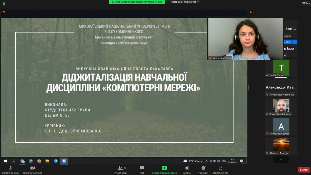Screen dimensions: 311x175
Task: Unmute microphone with Включить звук
Action: 10,168
